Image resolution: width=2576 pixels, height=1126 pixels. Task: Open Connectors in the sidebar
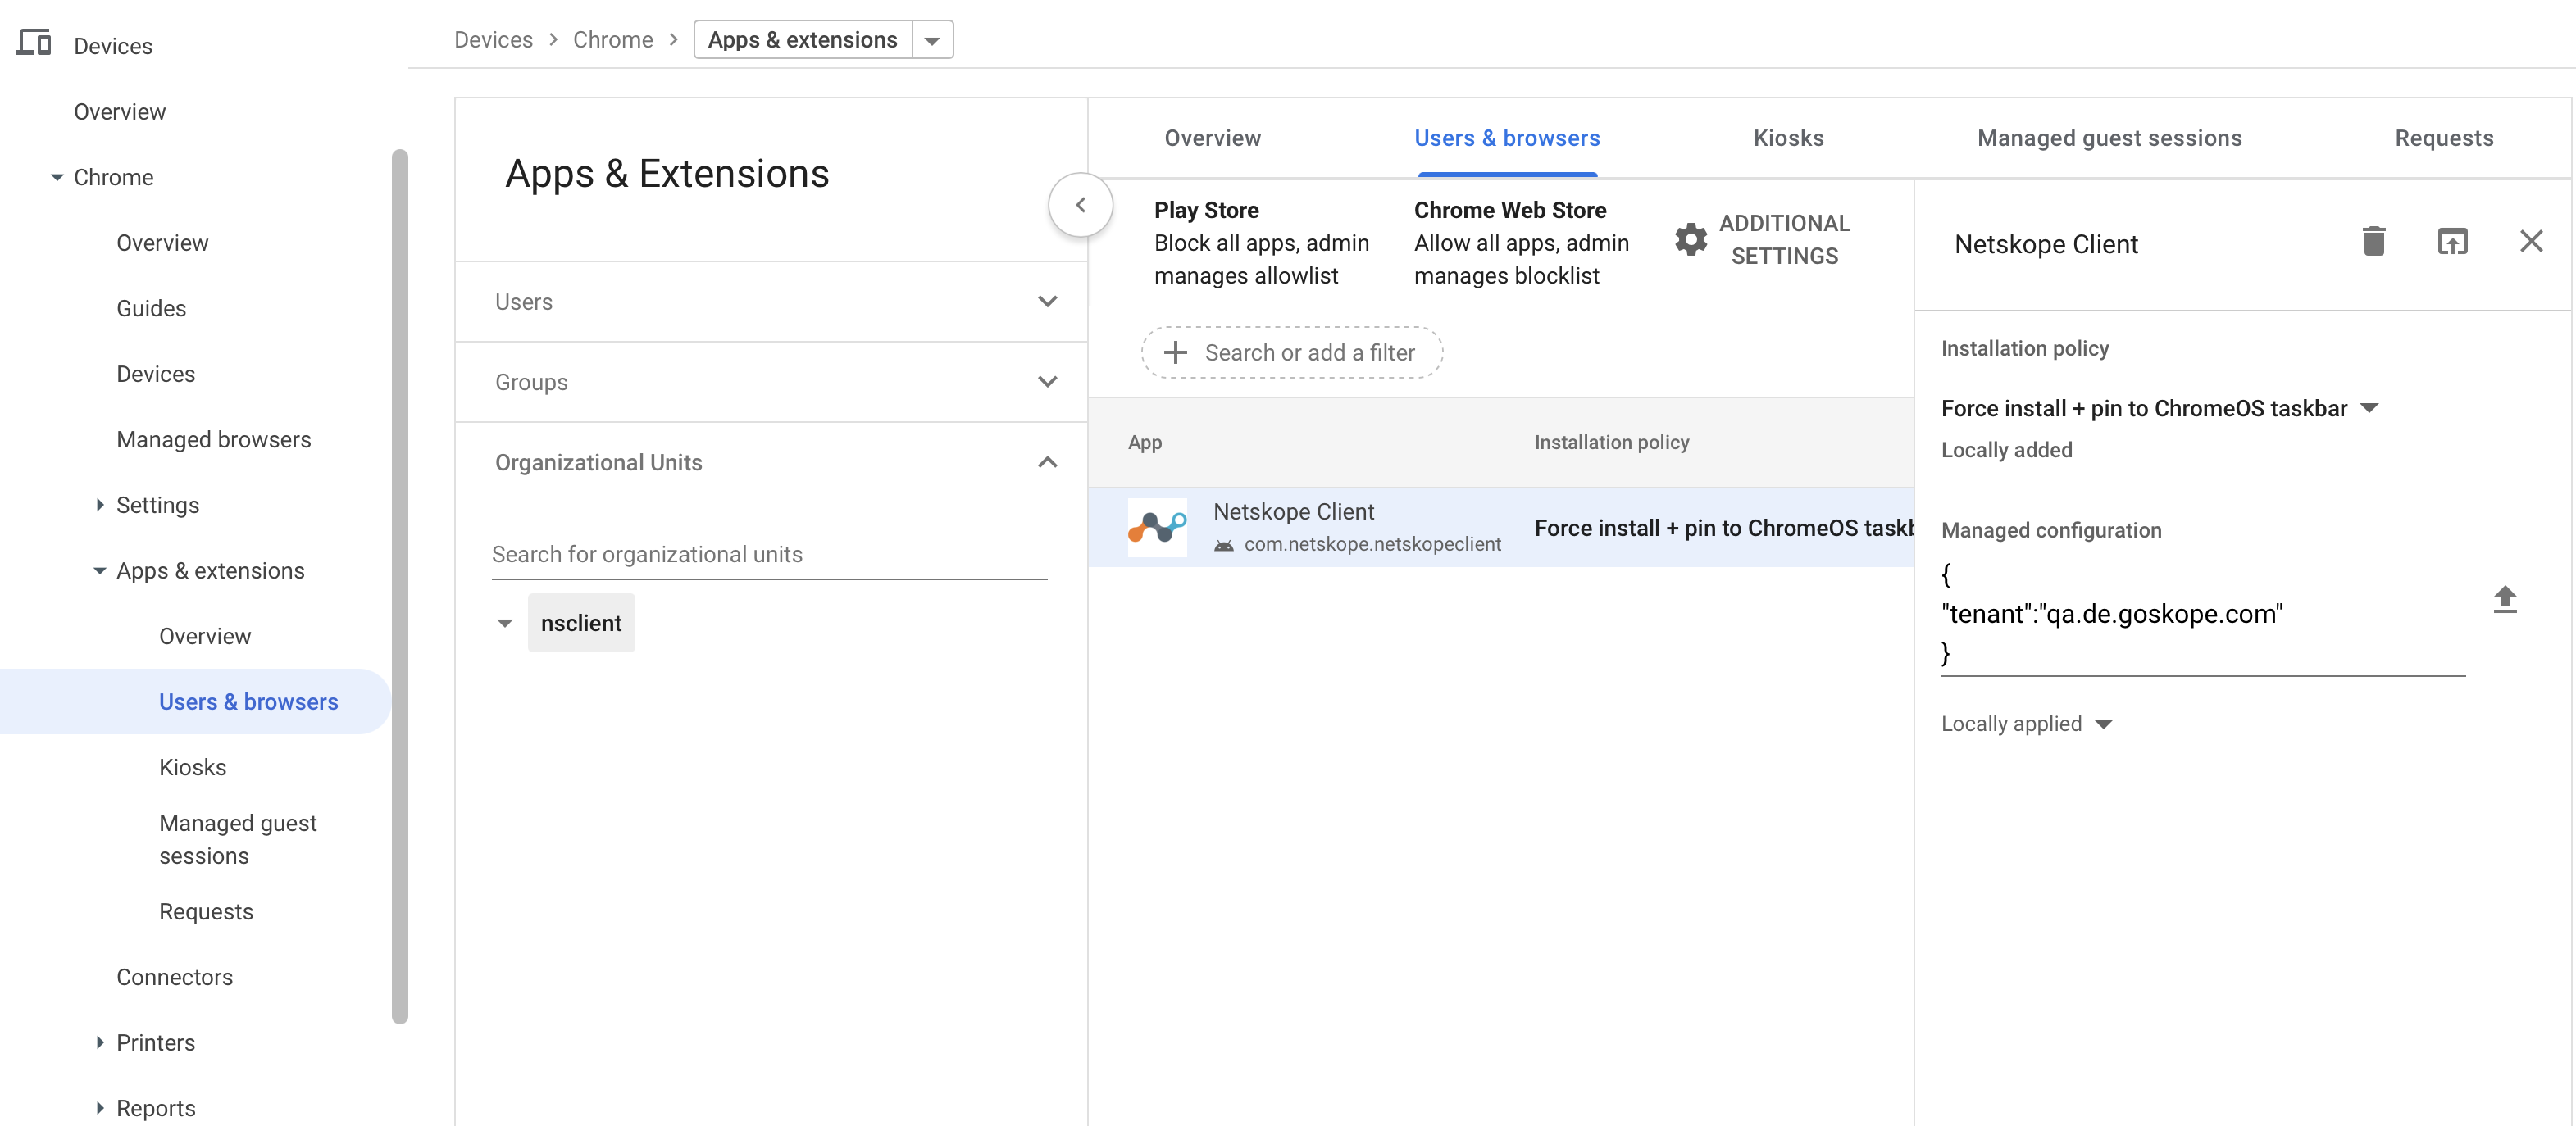point(174,976)
